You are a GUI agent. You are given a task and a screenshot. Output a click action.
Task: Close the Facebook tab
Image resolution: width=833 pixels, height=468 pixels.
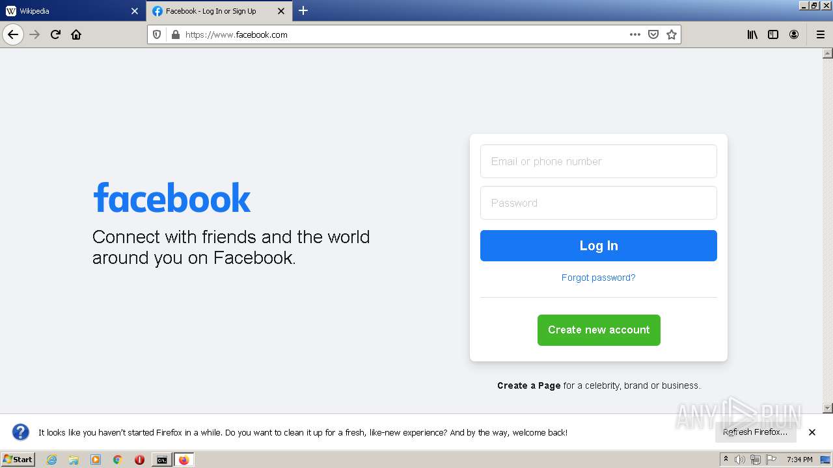(x=281, y=11)
